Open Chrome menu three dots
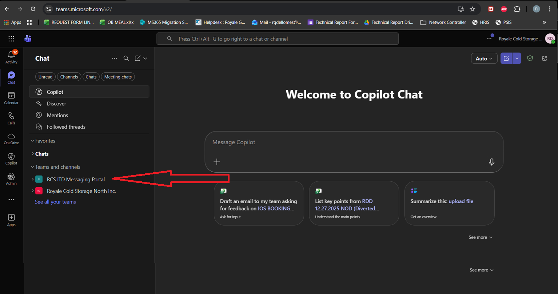This screenshot has height=294, width=558. pyautogui.click(x=550, y=9)
